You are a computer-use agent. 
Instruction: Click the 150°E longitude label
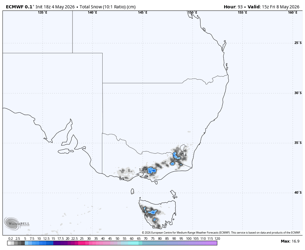click(192, 13)
